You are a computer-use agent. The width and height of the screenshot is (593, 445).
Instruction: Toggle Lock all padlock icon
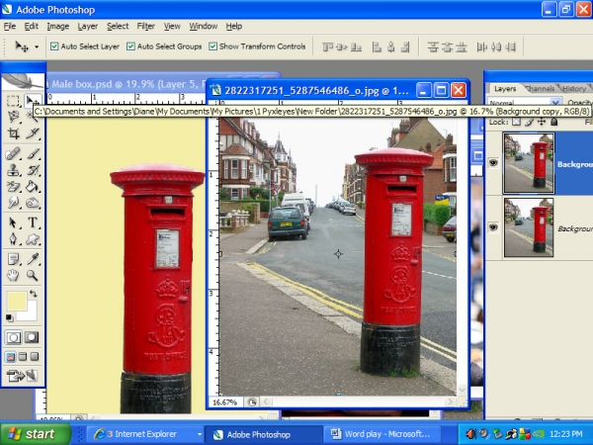554,122
